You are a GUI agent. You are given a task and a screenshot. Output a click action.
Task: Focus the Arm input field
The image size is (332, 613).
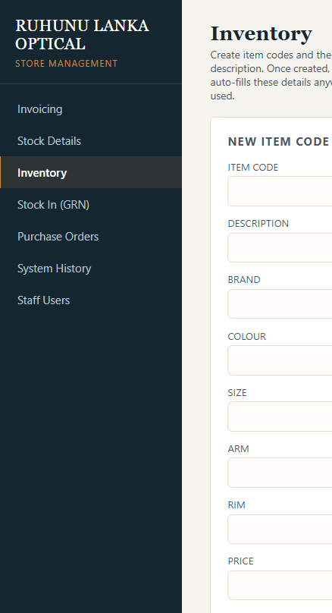point(280,473)
